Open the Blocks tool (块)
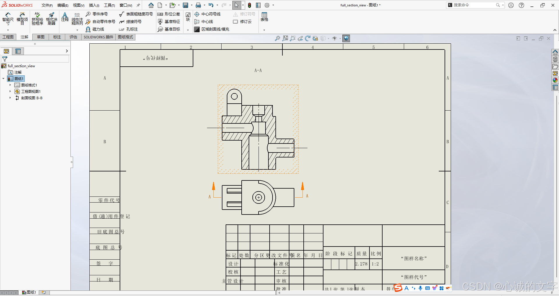This screenshot has width=559, height=296. [188, 17]
